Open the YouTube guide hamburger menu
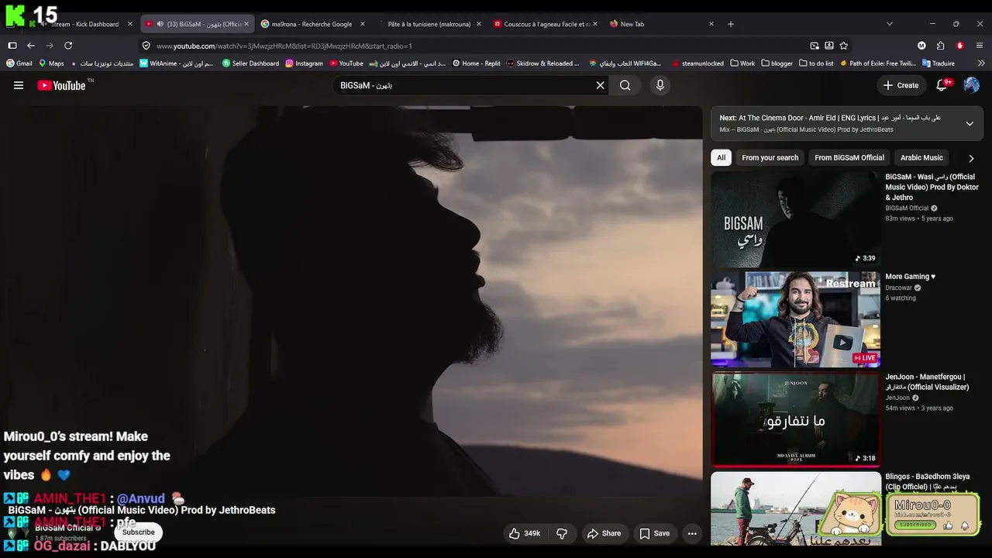Viewport: 992px width, 558px height. (x=19, y=85)
